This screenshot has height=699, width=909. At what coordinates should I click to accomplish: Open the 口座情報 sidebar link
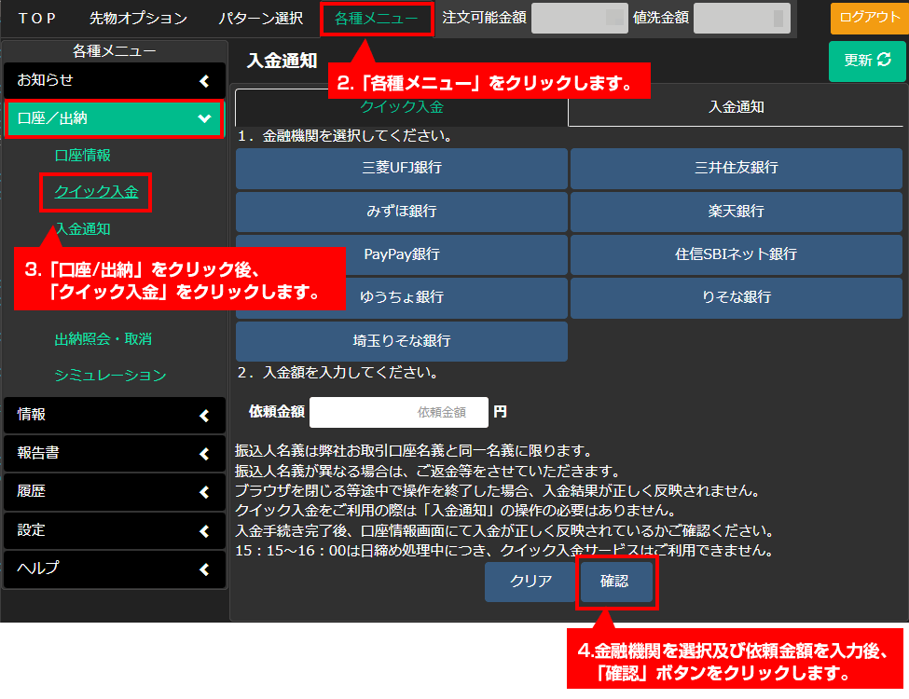point(83,156)
